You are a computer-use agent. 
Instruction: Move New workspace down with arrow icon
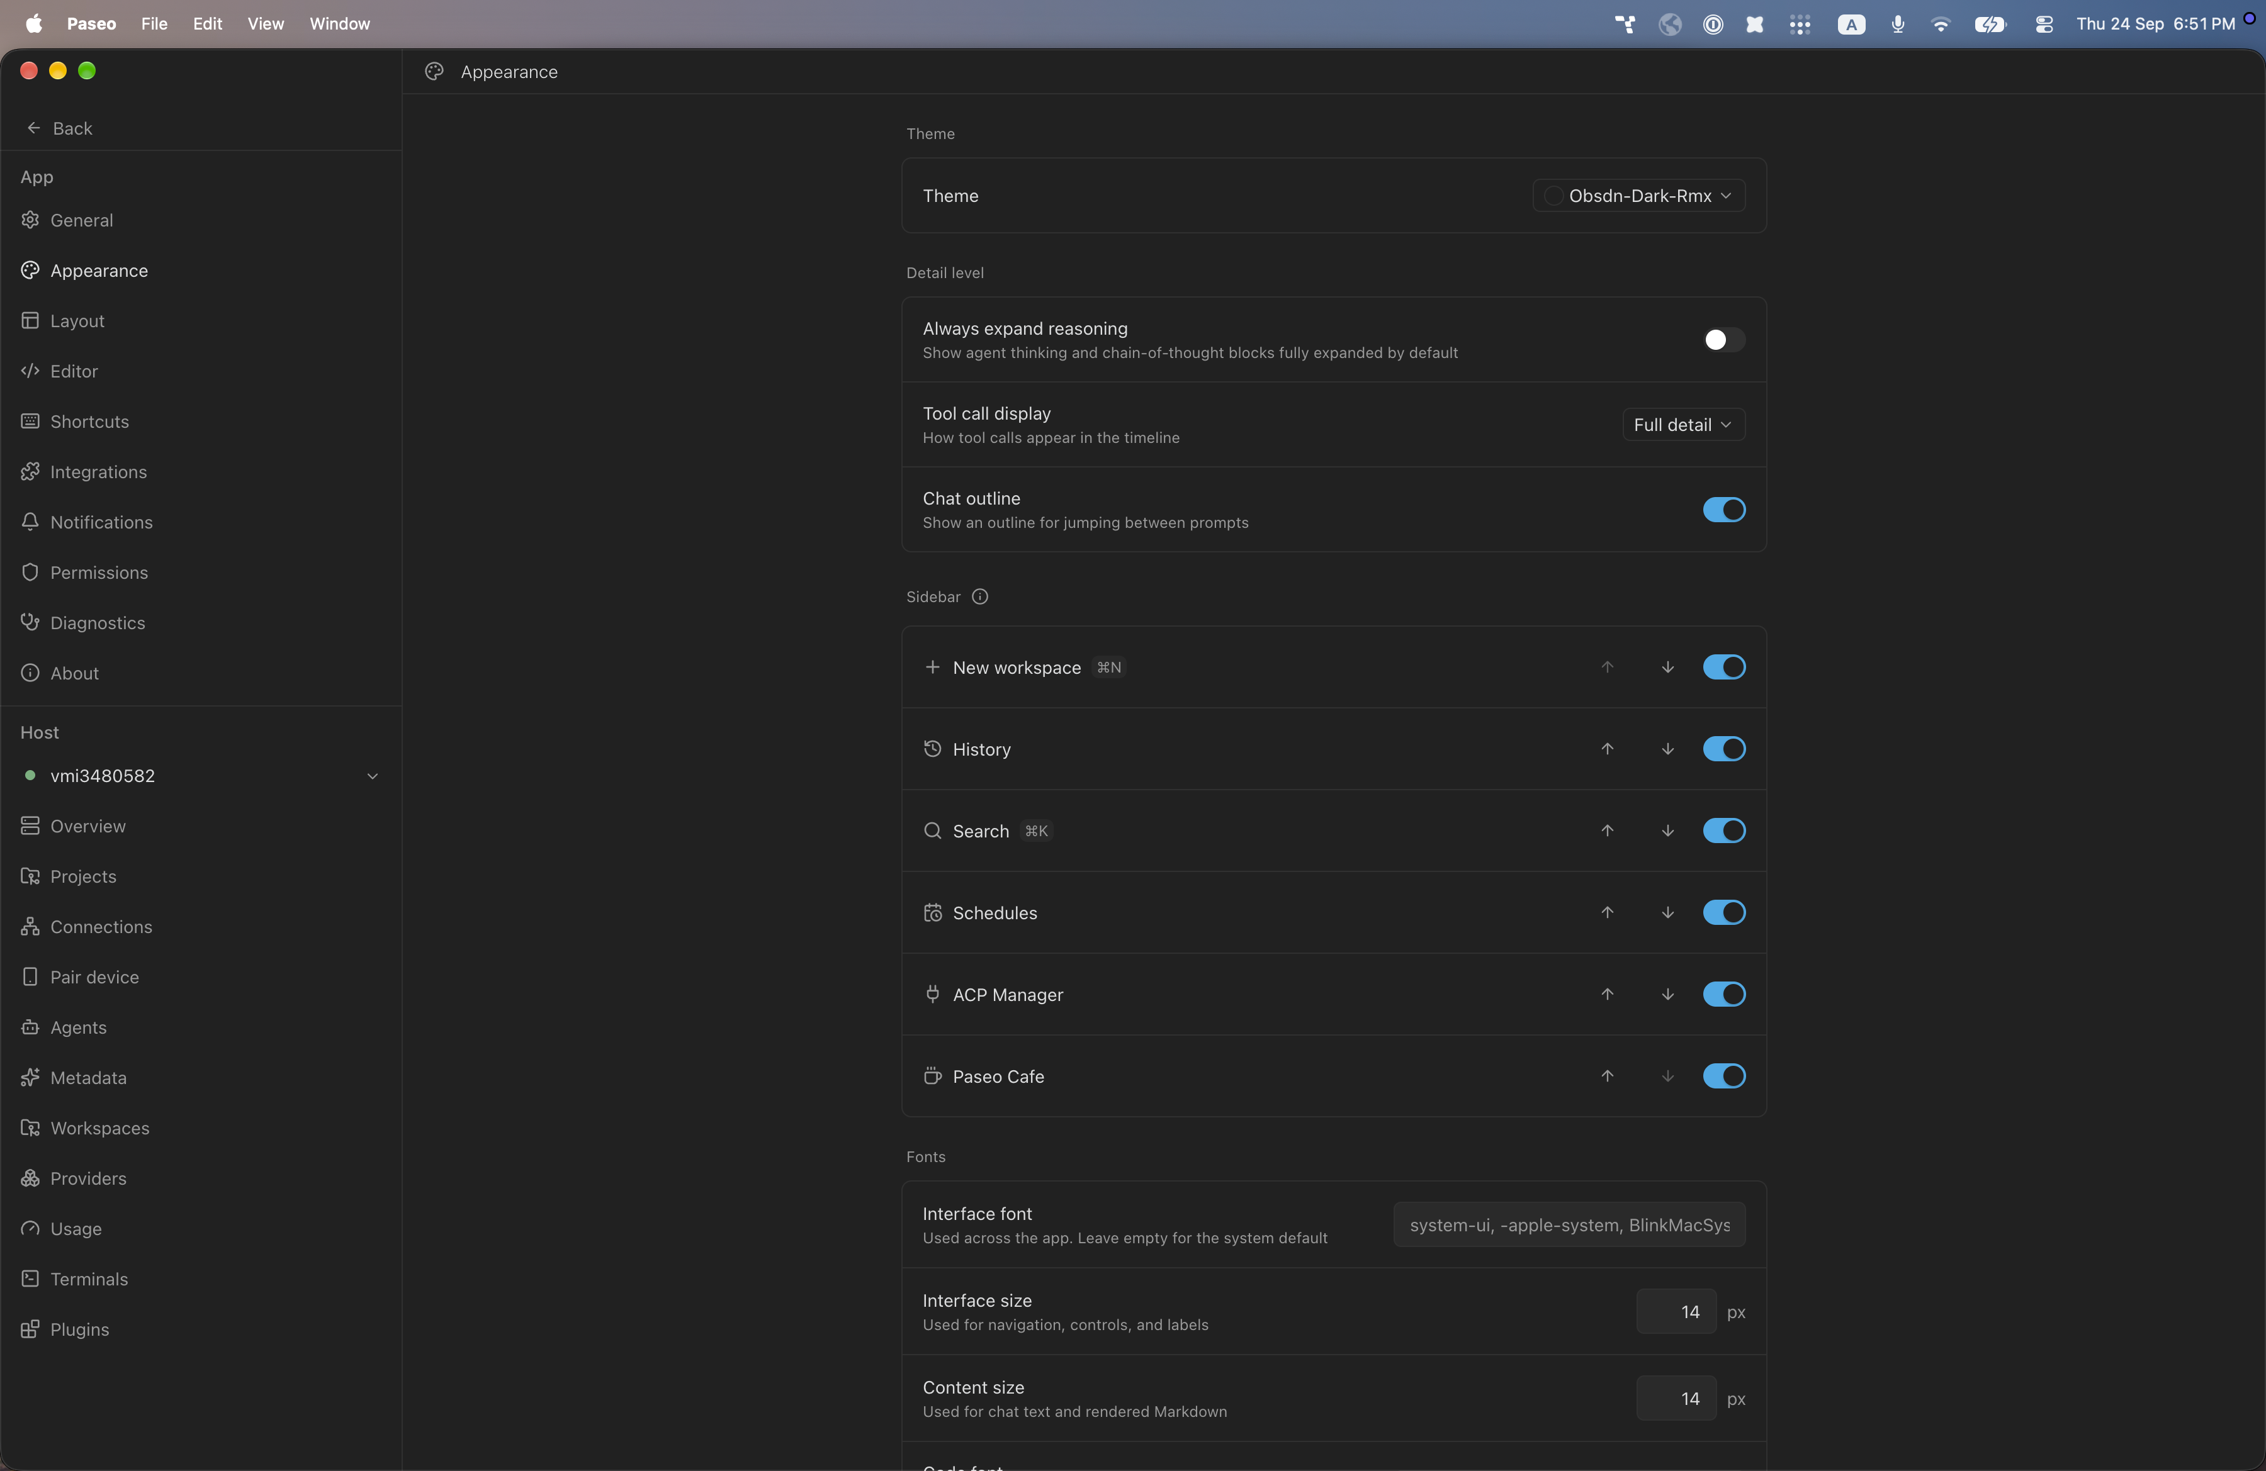click(x=1667, y=667)
